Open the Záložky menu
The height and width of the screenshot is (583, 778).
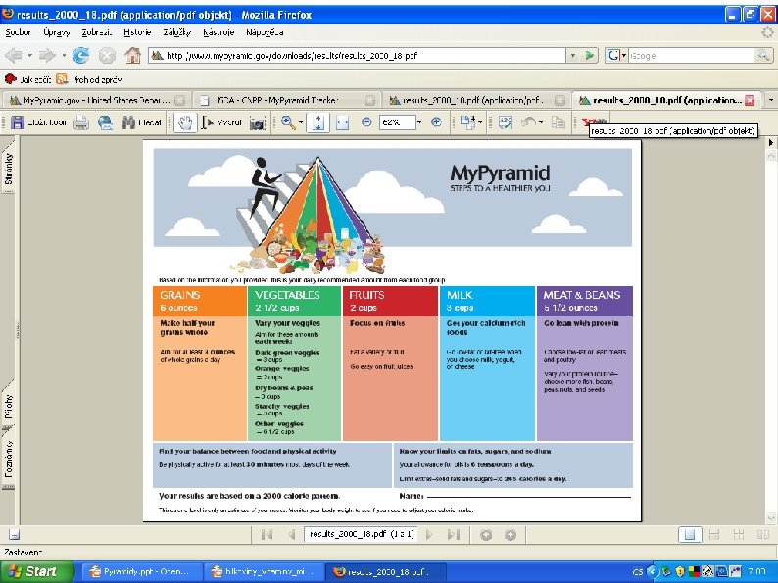point(176,32)
